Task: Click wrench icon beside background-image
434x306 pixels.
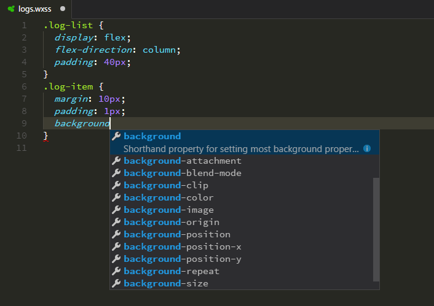Action: pyautogui.click(x=116, y=210)
